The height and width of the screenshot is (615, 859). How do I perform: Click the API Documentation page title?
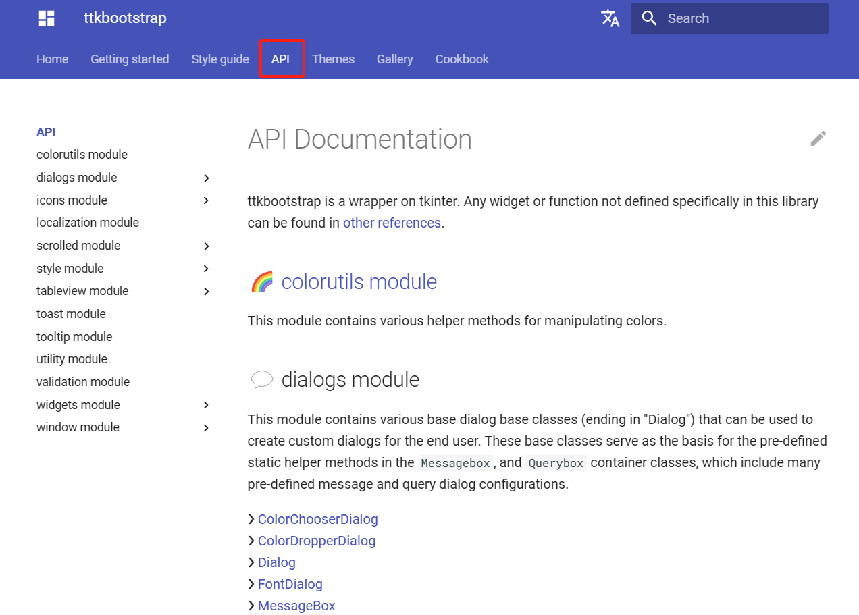coord(360,139)
